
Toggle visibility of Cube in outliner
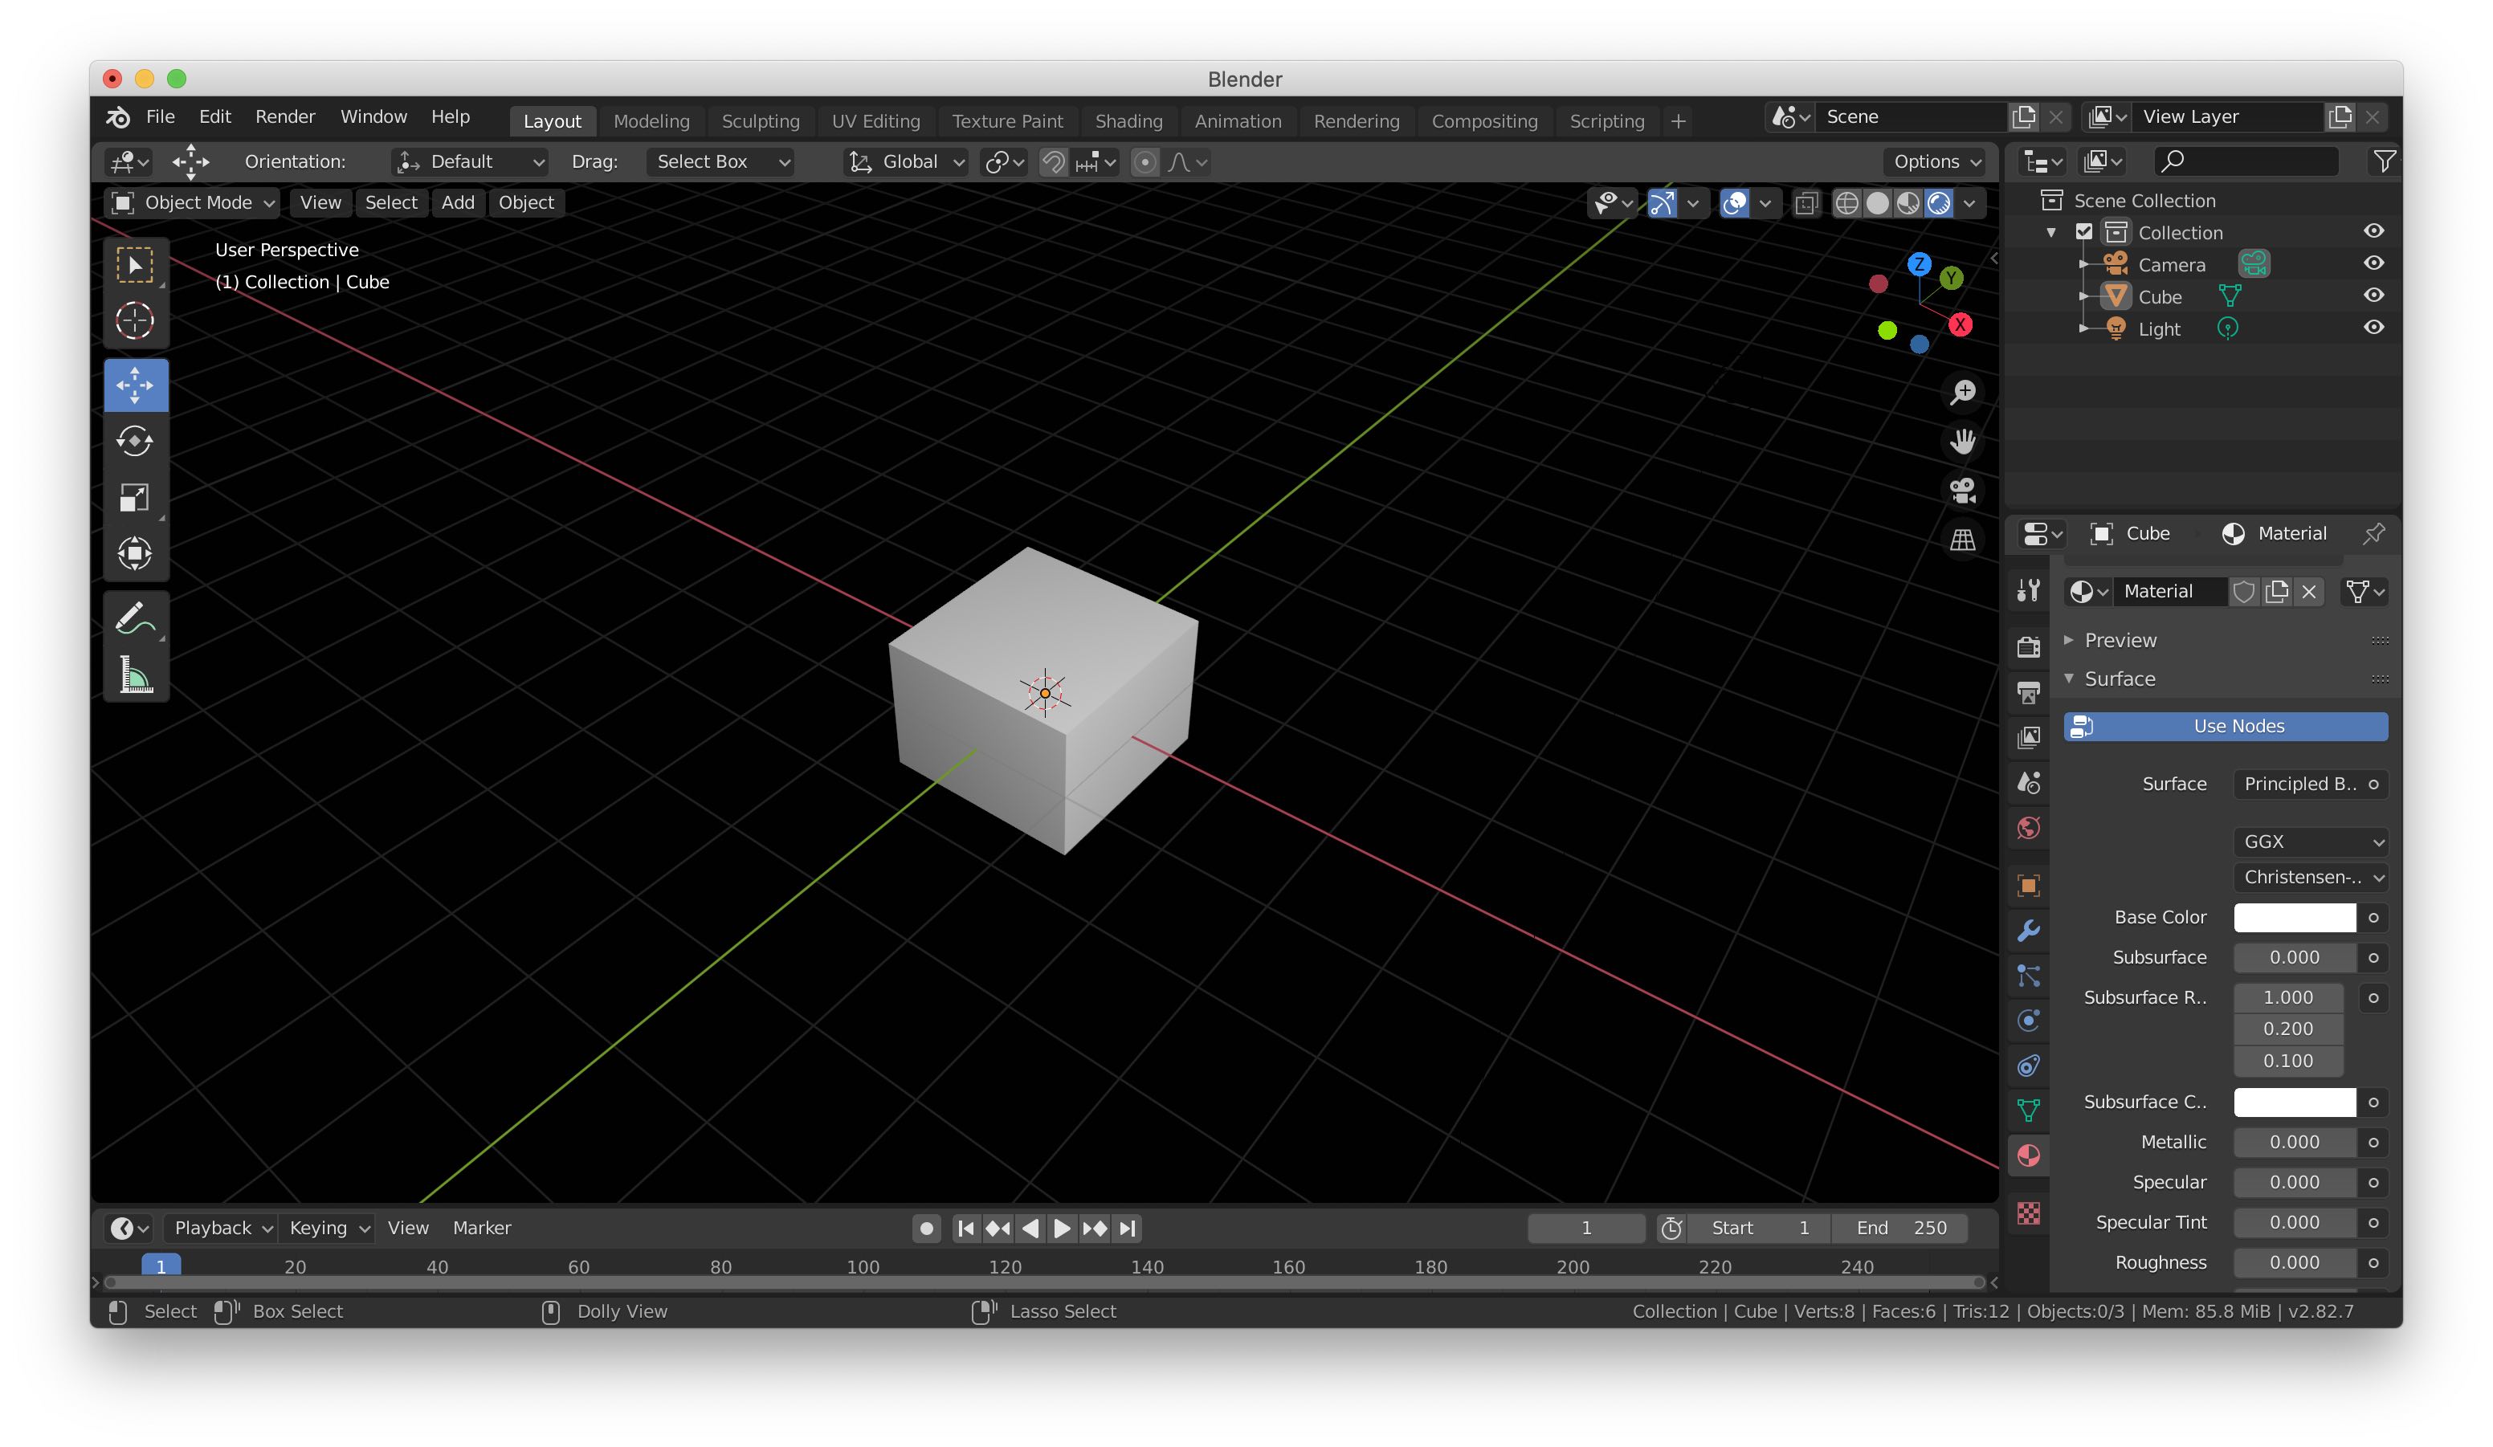coord(2374,295)
